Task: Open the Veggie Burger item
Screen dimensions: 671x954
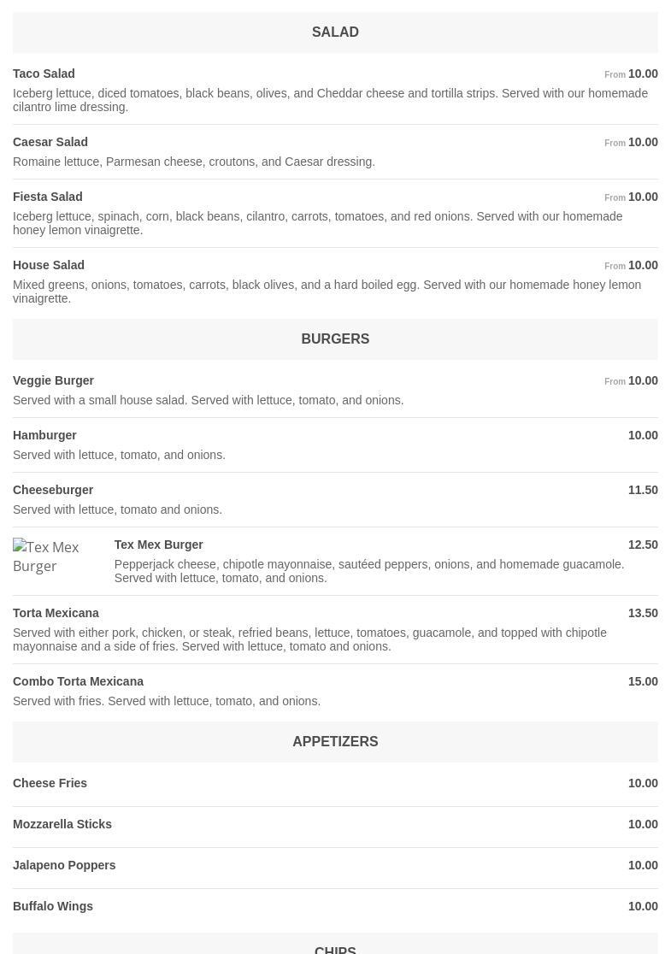Action: coord(53,380)
